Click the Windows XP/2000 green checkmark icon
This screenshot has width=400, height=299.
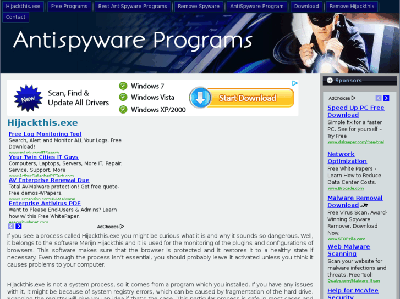(123, 109)
